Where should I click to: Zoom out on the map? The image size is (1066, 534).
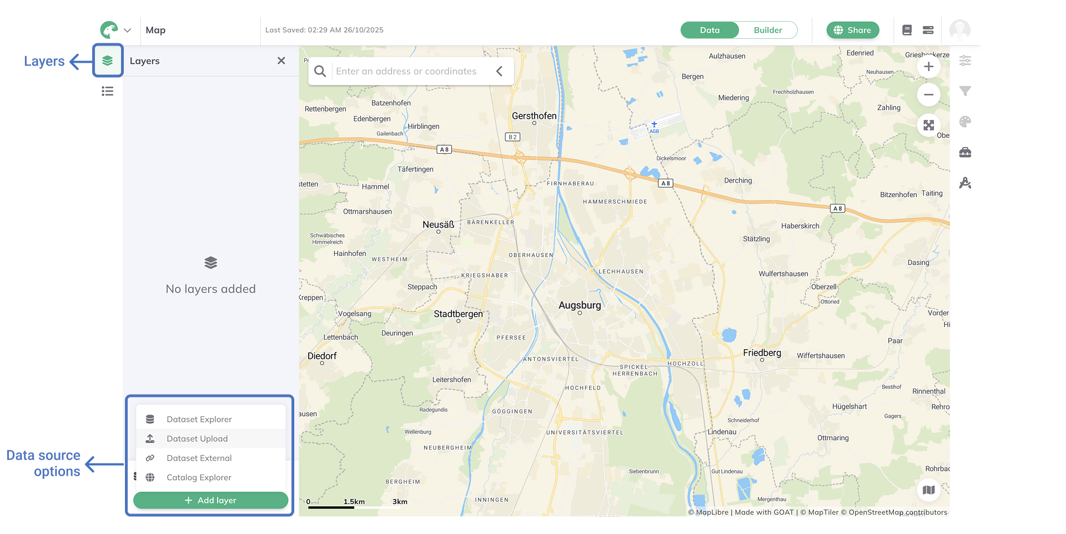[928, 95]
